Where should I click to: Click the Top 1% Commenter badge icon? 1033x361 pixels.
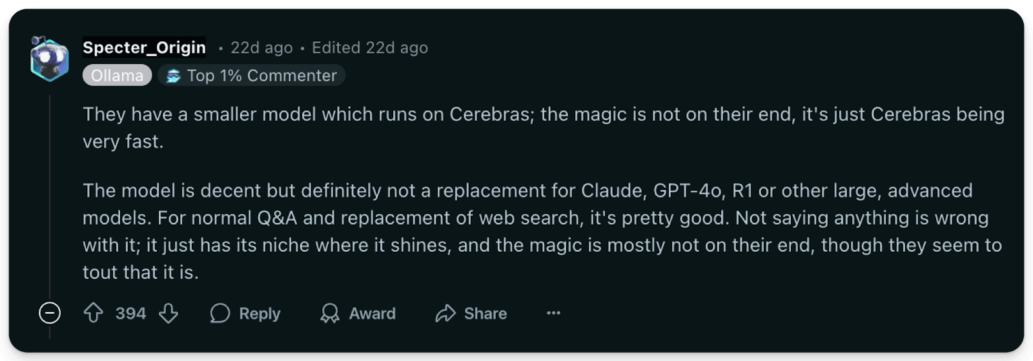[x=173, y=76]
